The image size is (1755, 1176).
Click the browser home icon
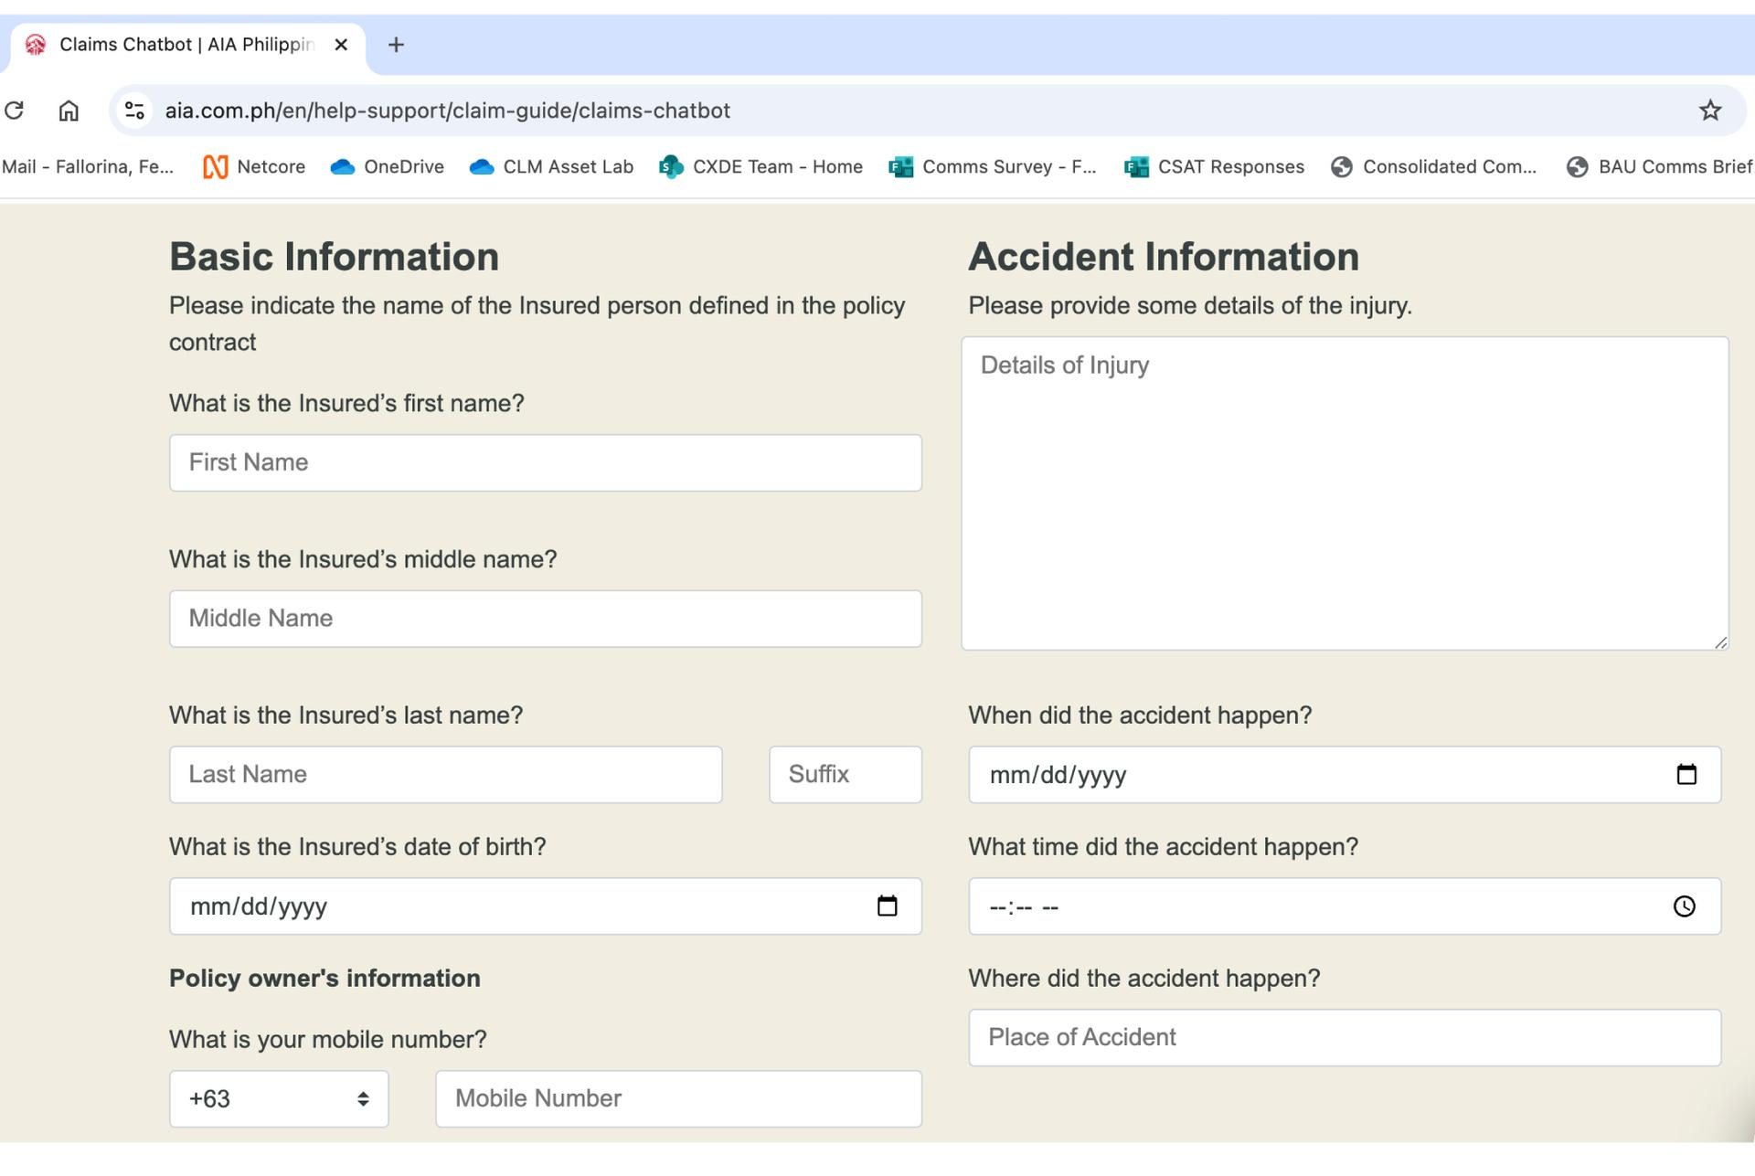[x=69, y=111]
